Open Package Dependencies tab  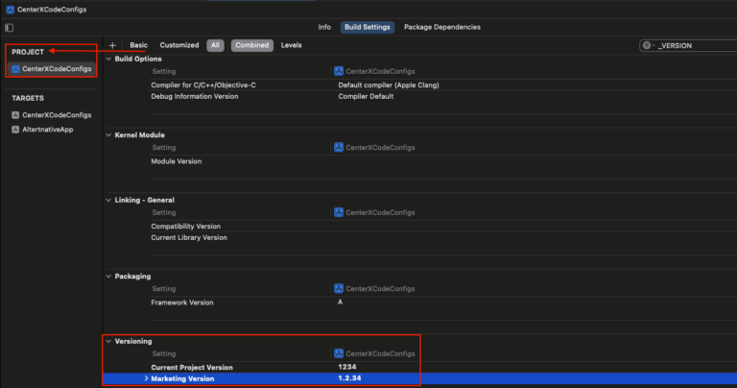pyautogui.click(x=441, y=27)
